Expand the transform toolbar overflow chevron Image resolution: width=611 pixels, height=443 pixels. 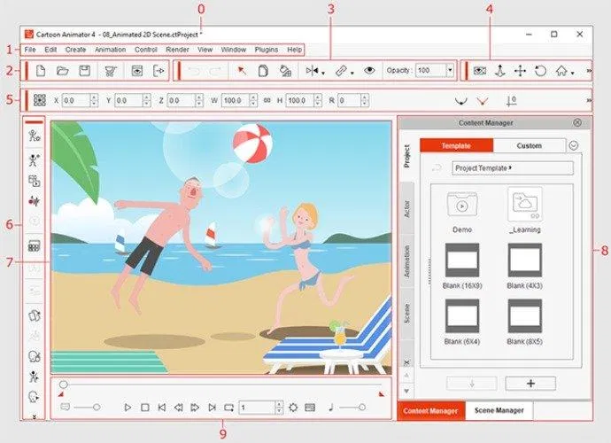[x=589, y=101]
